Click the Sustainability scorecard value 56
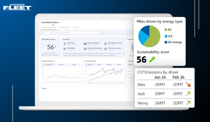 (x=50, y=47)
